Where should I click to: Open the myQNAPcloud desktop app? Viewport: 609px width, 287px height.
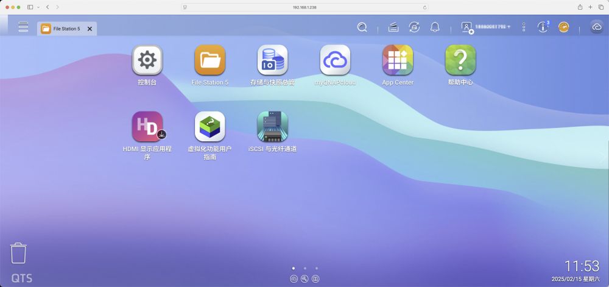(x=335, y=60)
